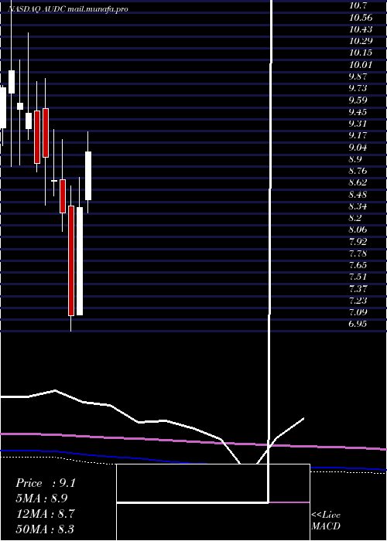Click the tall white candle beside longest red candle
This screenshot has width=387, height=541.
pyautogui.click(x=80, y=261)
